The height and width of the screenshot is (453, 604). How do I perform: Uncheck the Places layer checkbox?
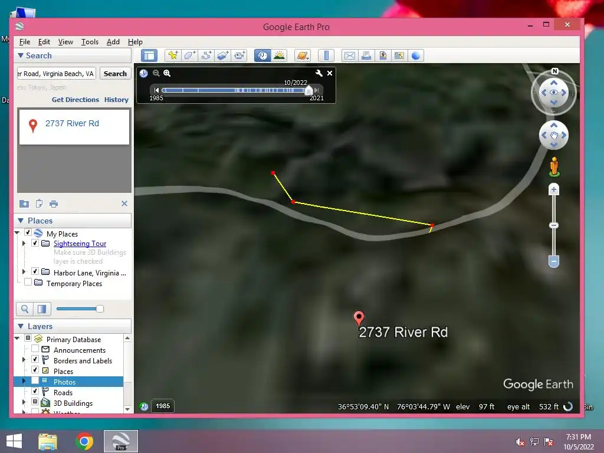pos(35,370)
